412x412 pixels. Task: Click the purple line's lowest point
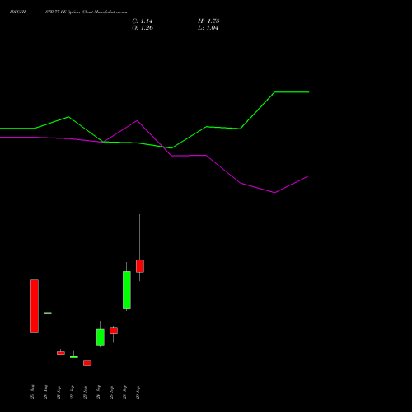click(x=274, y=193)
